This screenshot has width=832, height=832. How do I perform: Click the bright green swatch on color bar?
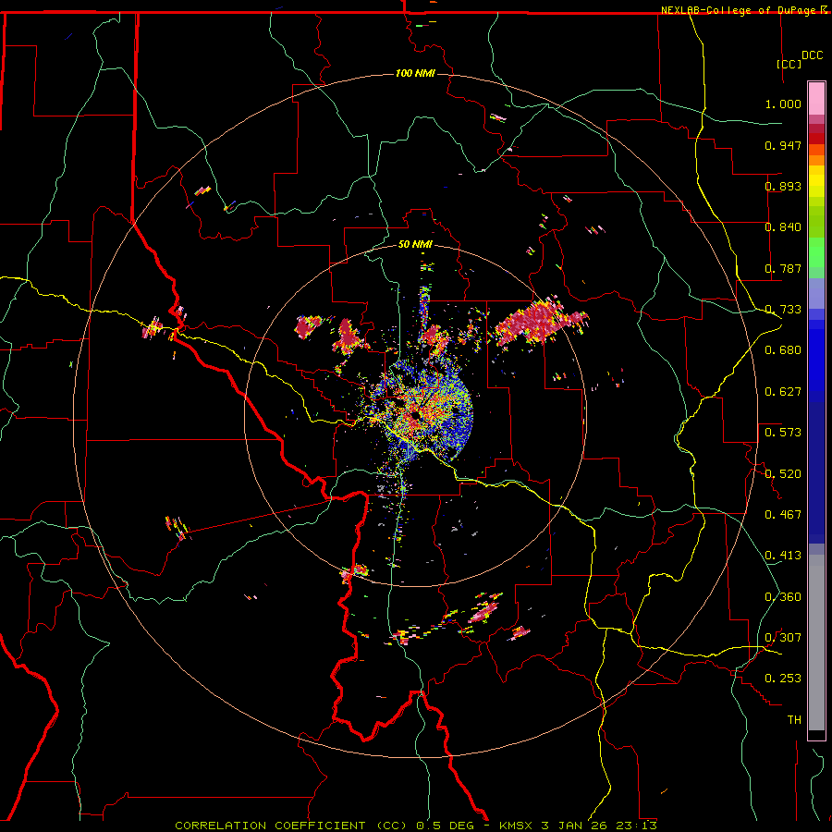816,252
